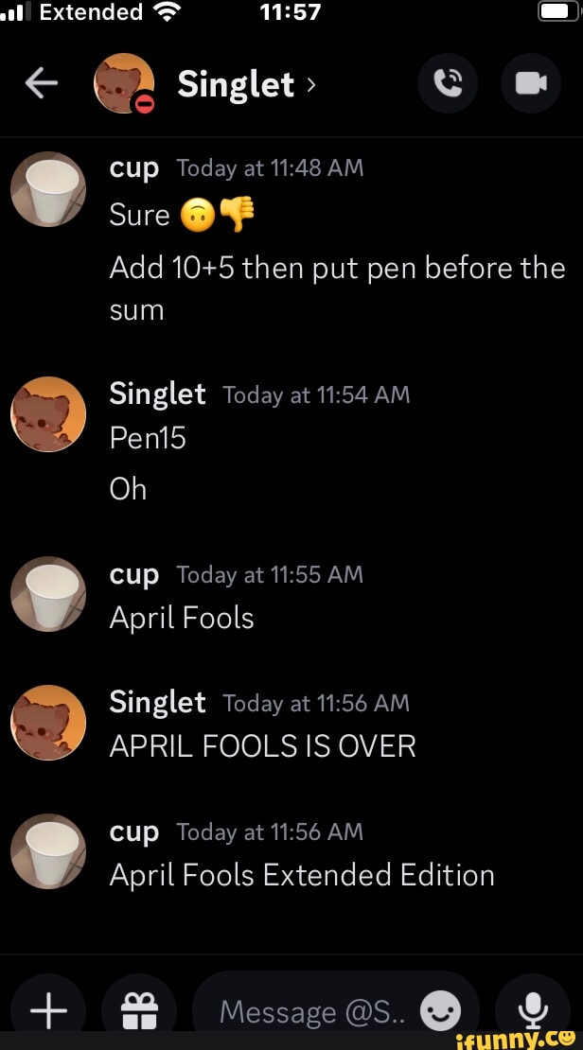Open the emoji picker
Image resolution: width=583 pixels, height=1050 pixels.
[438, 1012]
